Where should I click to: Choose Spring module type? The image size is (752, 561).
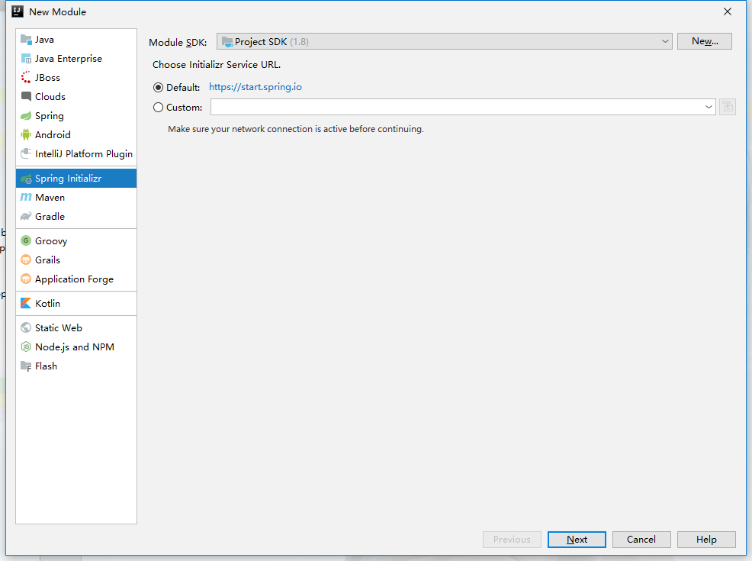click(76, 116)
